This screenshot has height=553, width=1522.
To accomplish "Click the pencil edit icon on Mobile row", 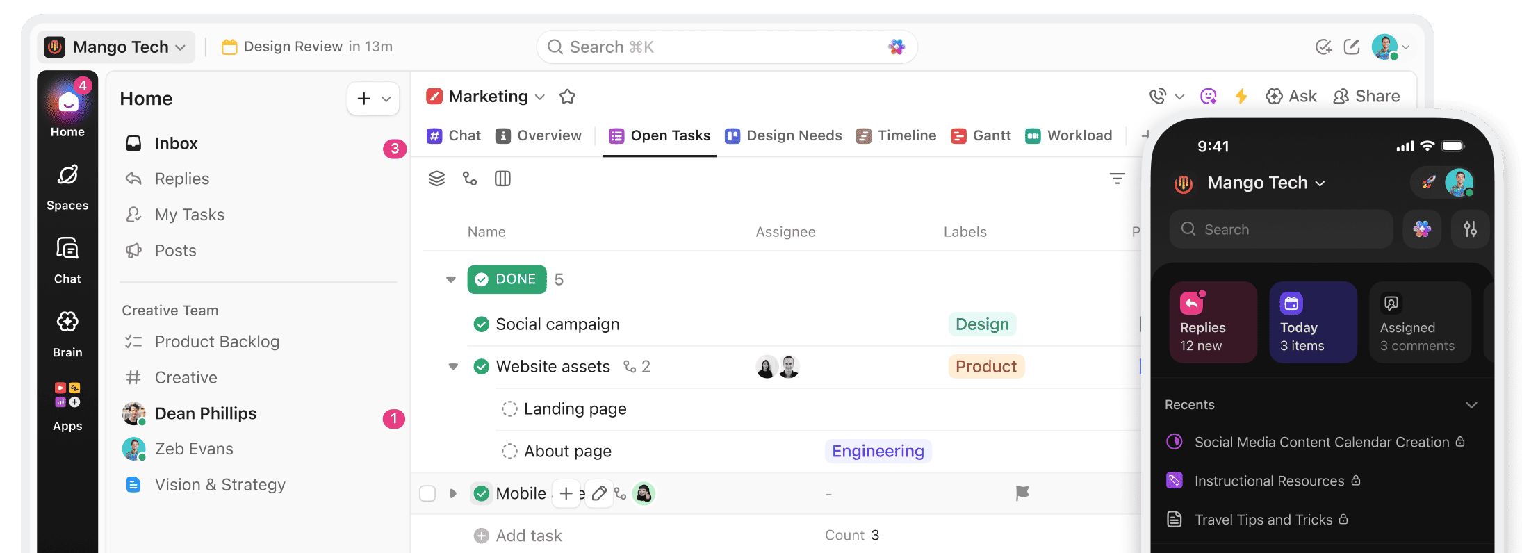I will pyautogui.click(x=599, y=493).
